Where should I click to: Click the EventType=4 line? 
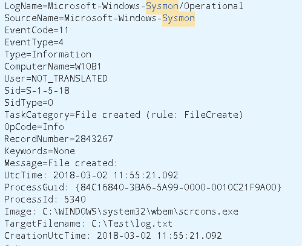pyautogui.click(x=34, y=42)
